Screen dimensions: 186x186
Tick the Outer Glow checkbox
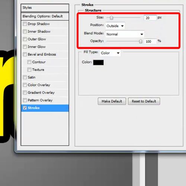tap(25, 39)
